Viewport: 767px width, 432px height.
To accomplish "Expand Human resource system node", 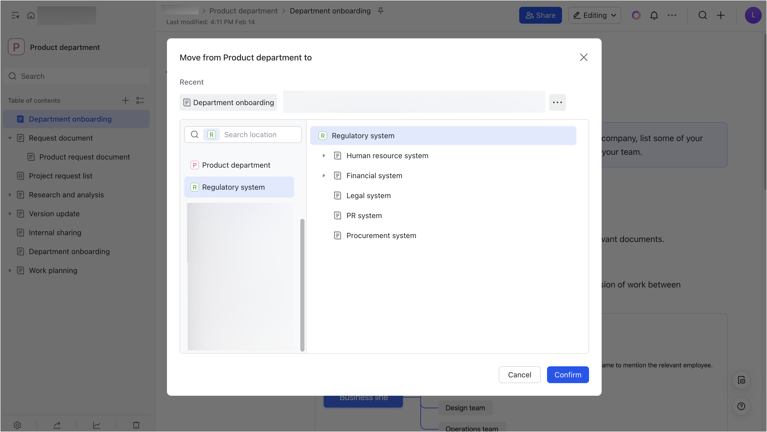I will [324, 155].
